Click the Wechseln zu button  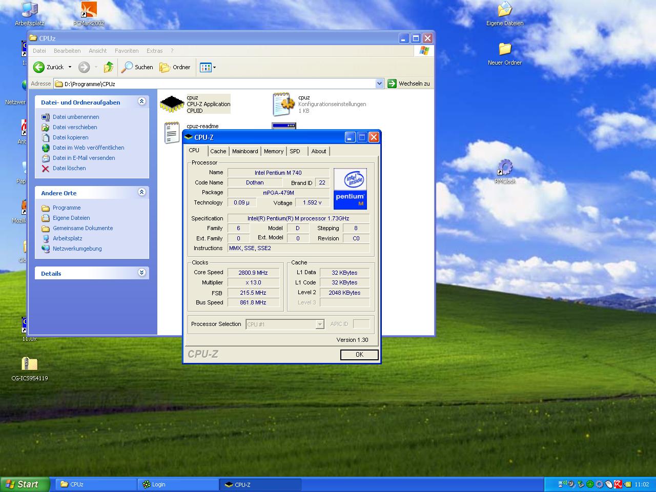pyautogui.click(x=409, y=84)
